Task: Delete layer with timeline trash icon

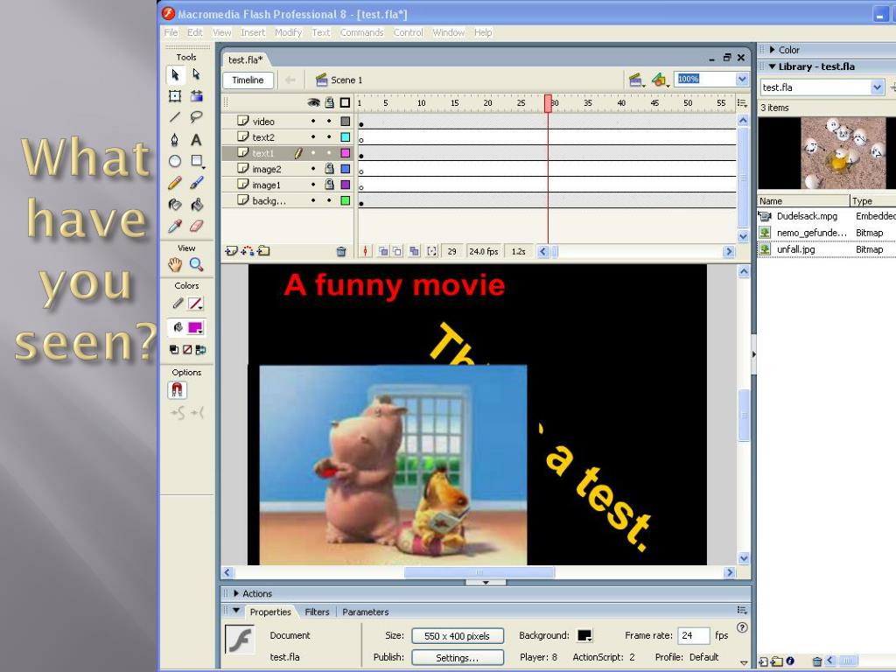Action: (x=341, y=251)
